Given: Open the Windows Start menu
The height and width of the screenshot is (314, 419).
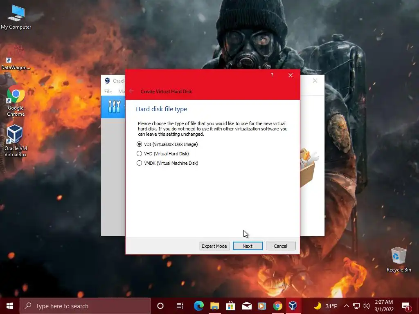Looking at the screenshot, I should 10,306.
